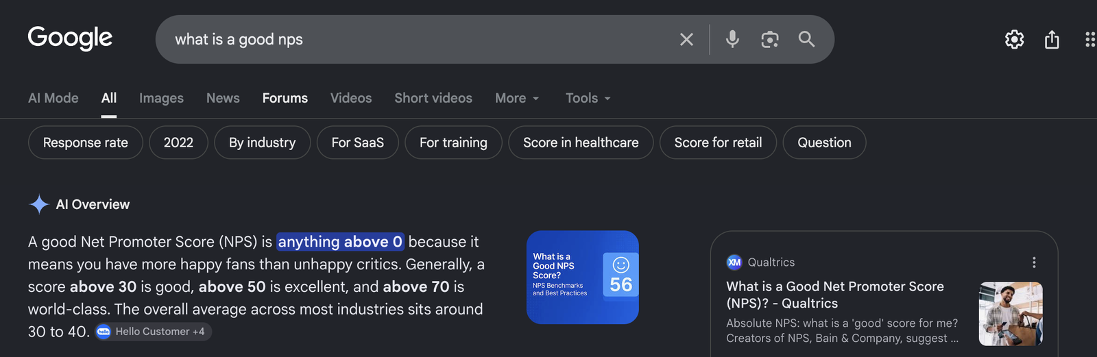Open the Forums tab
1097x357 pixels.
[x=285, y=98]
